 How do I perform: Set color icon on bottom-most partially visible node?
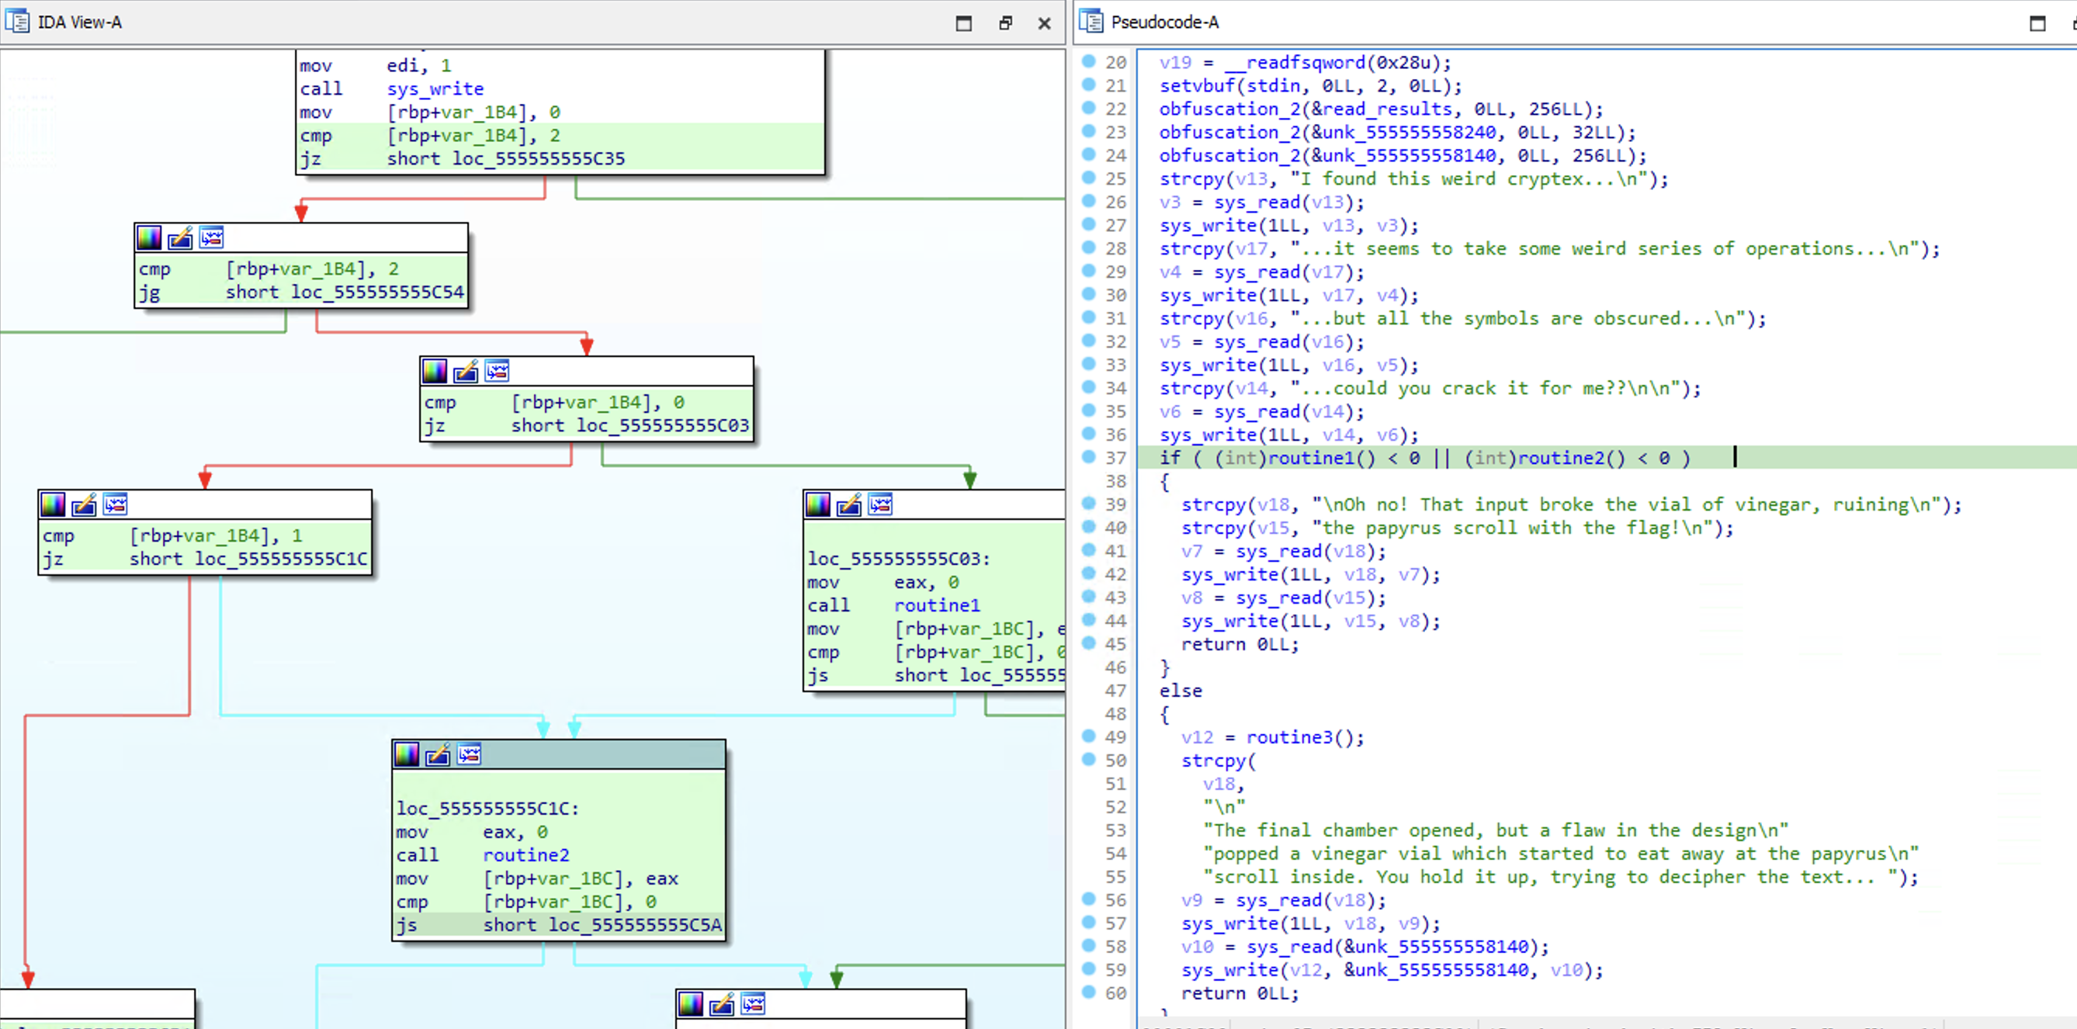pos(691,1004)
